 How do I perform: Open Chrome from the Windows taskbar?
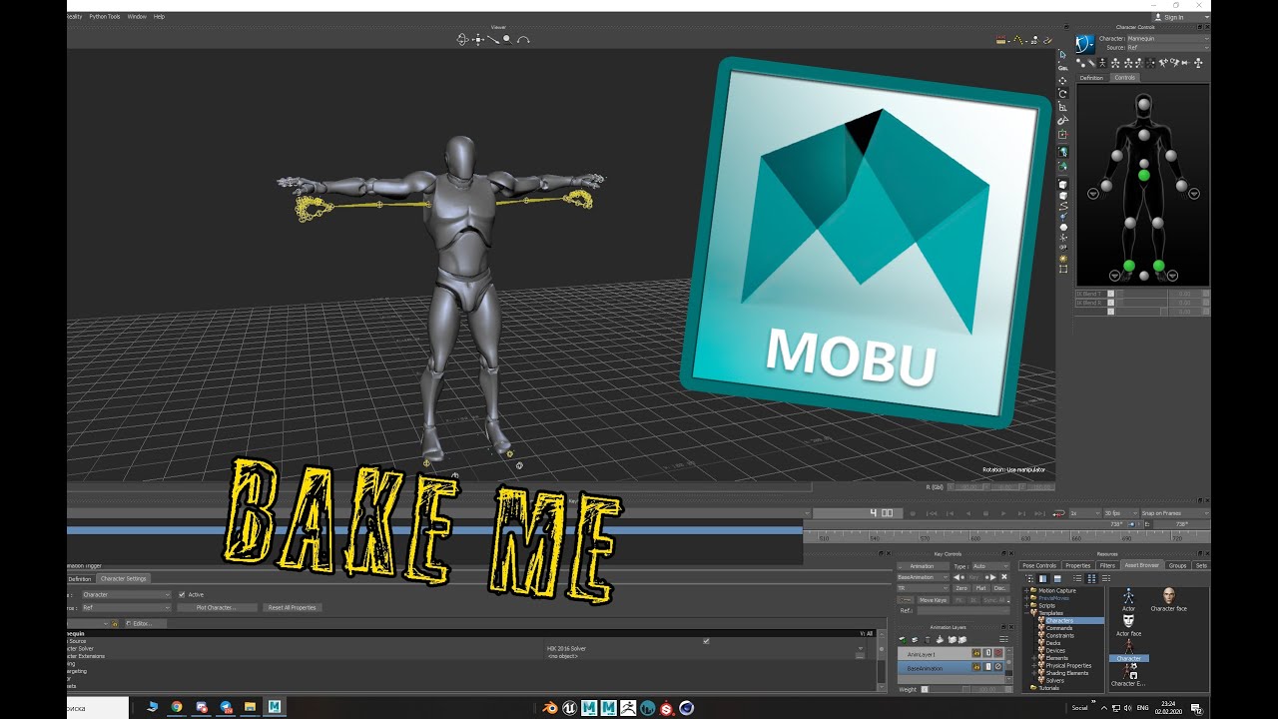(176, 707)
